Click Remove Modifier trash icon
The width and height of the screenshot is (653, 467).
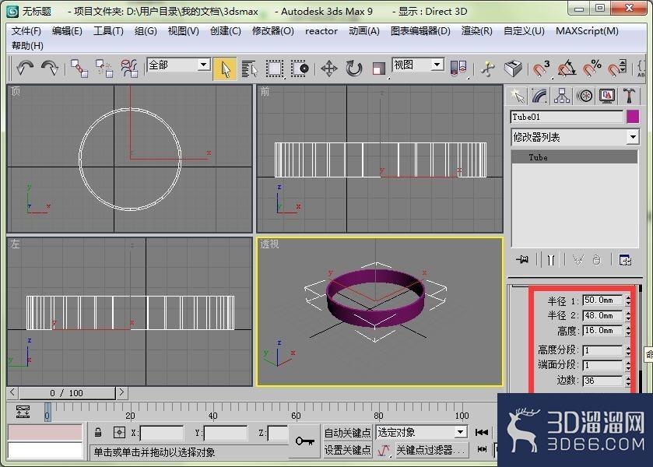[x=597, y=260]
